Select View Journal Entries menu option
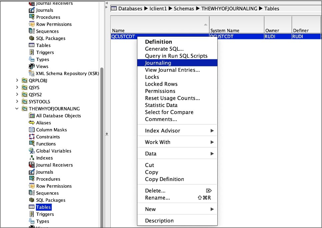The height and width of the screenshot is (228, 322). (172, 70)
